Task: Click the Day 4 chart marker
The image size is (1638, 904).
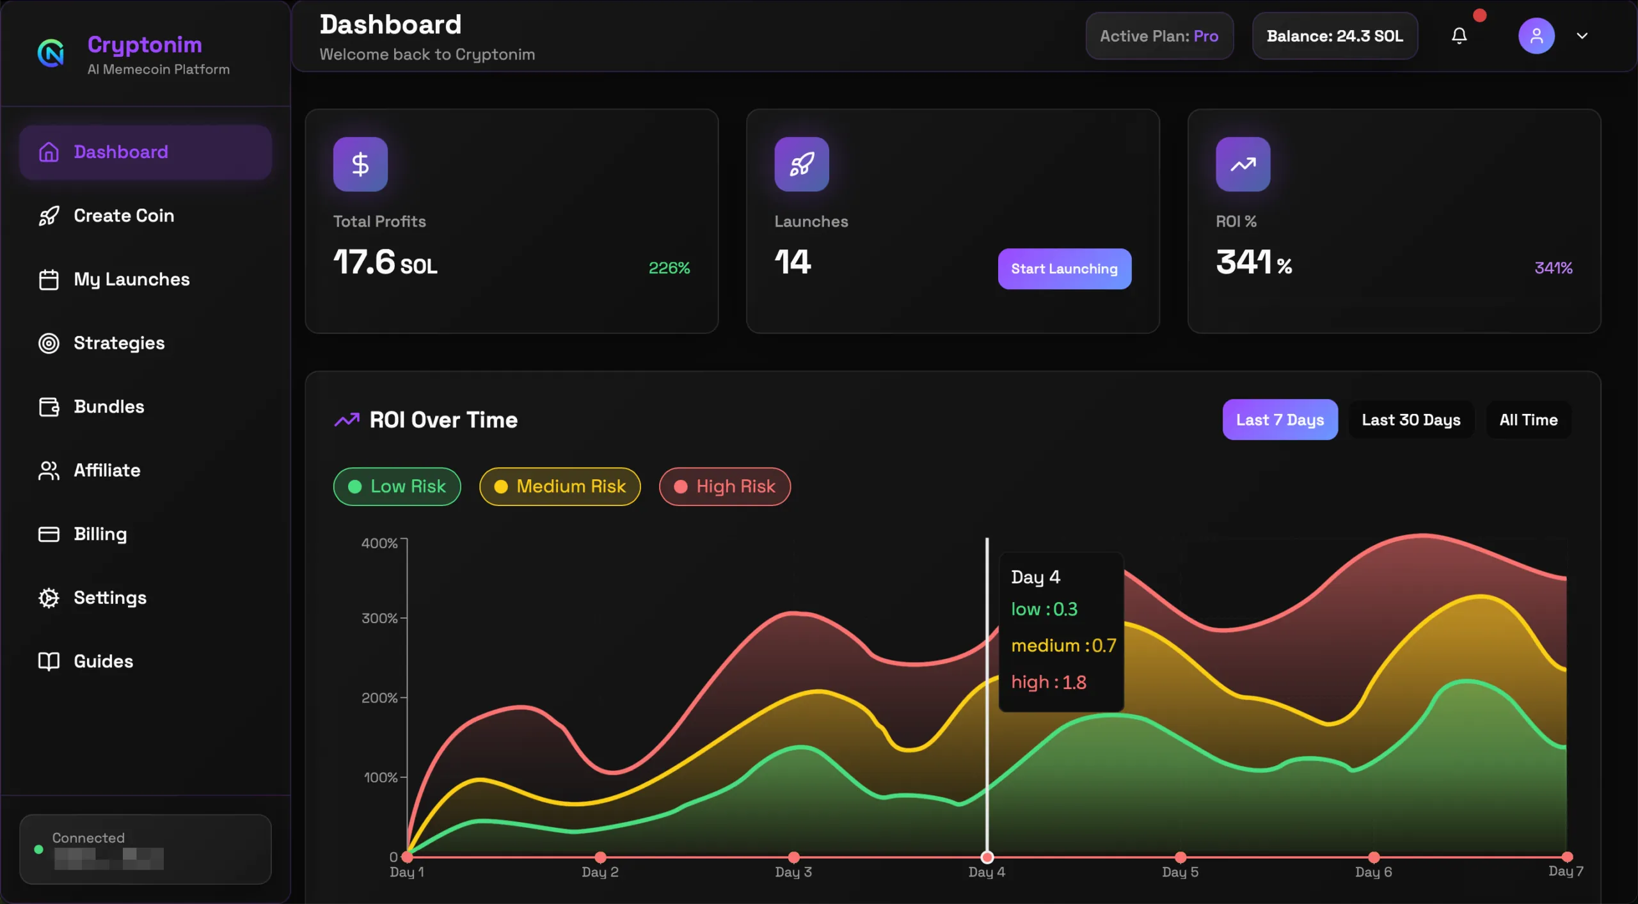Action: tap(987, 857)
